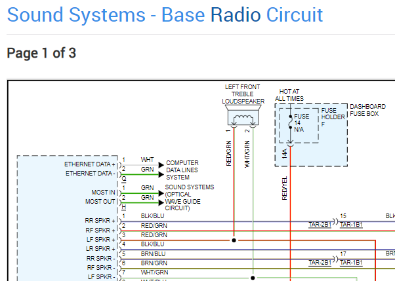Click the 'RF SPKR +' pin label
The width and height of the screenshot is (395, 281).
tap(100, 230)
